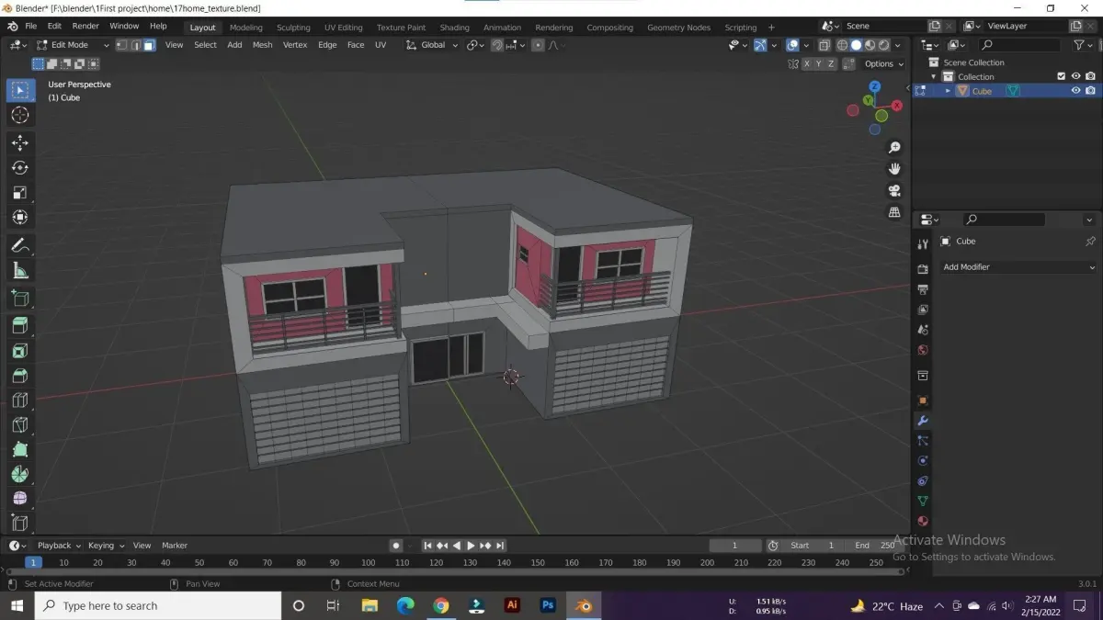The image size is (1103, 620).
Task: Select the Select Box tool
Action: [x=20, y=90]
